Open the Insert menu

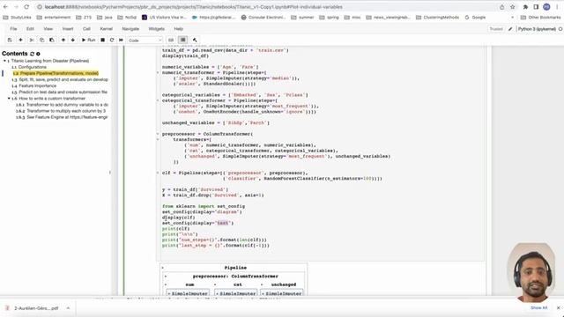coord(68,29)
